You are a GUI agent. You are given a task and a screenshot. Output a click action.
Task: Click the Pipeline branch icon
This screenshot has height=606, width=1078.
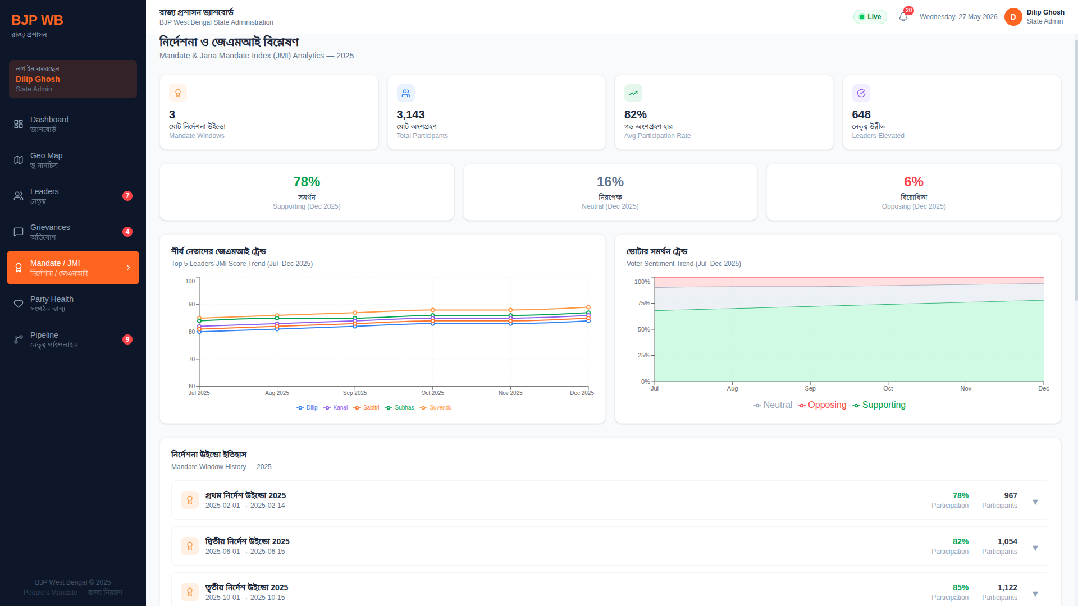(x=19, y=339)
